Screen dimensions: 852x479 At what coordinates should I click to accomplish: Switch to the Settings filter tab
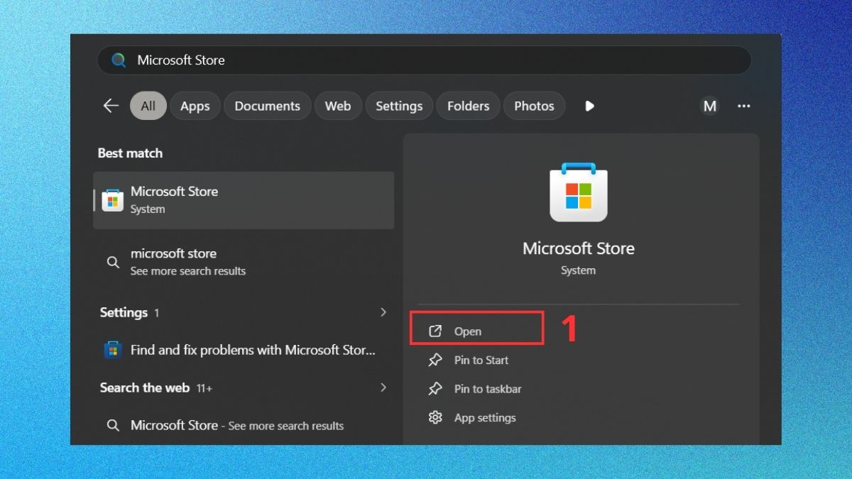click(x=399, y=106)
